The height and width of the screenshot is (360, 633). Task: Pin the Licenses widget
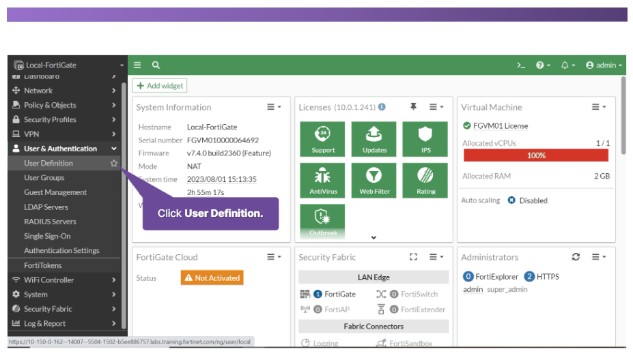(x=413, y=106)
